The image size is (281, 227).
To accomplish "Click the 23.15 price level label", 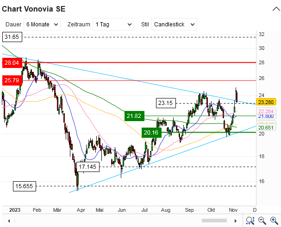I will 166,103.
